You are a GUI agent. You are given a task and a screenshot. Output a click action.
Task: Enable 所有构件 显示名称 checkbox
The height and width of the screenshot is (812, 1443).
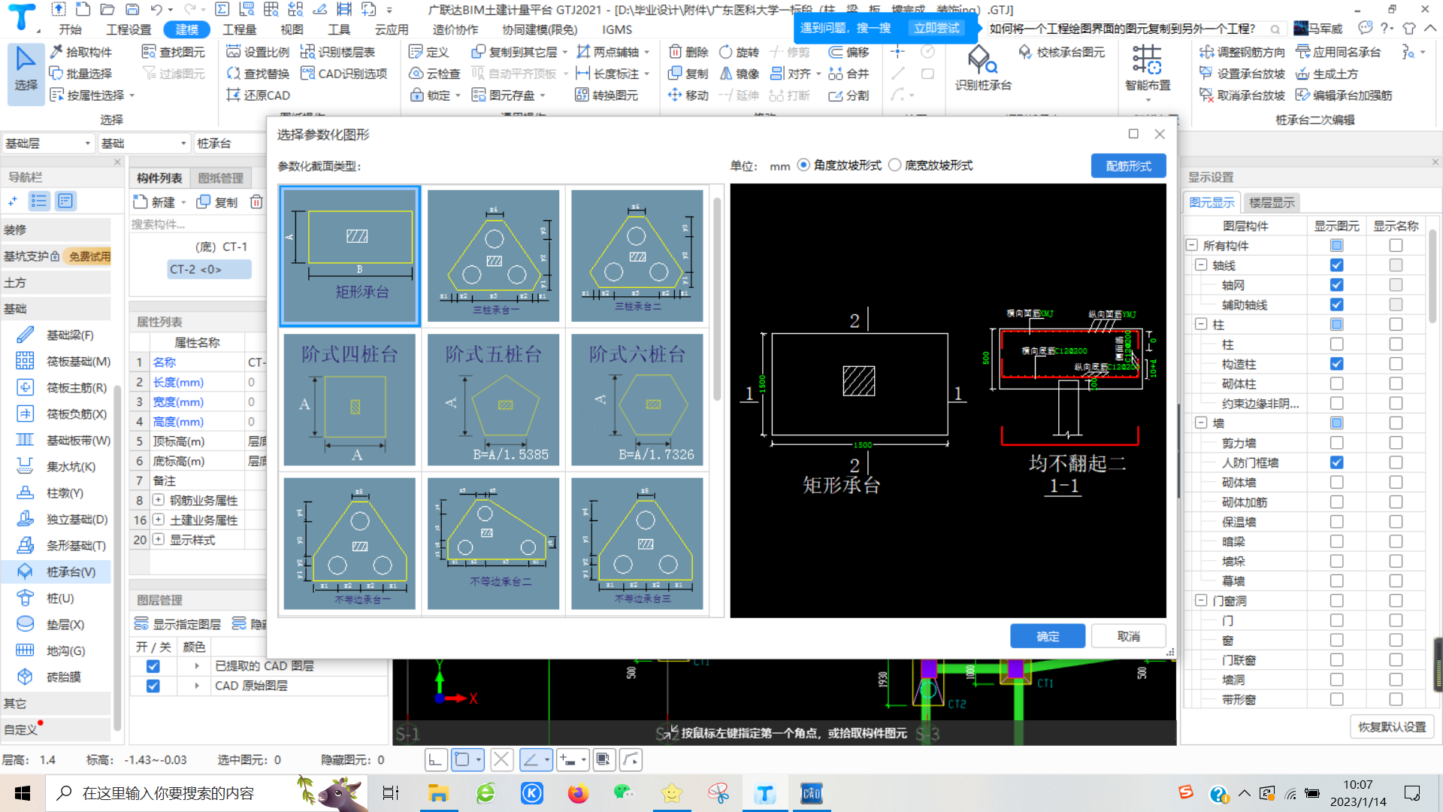pos(1396,245)
